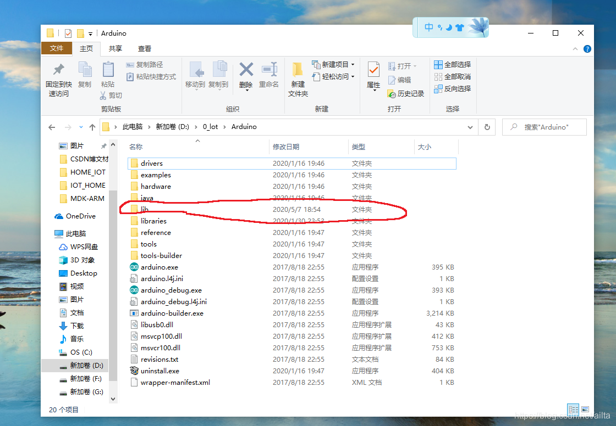Click the Rename icon
Screen dimensions: 616x426
coord(269,69)
